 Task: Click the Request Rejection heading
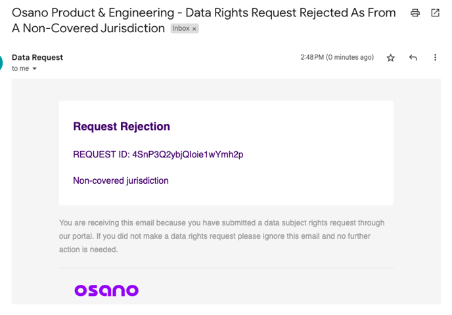point(122,127)
